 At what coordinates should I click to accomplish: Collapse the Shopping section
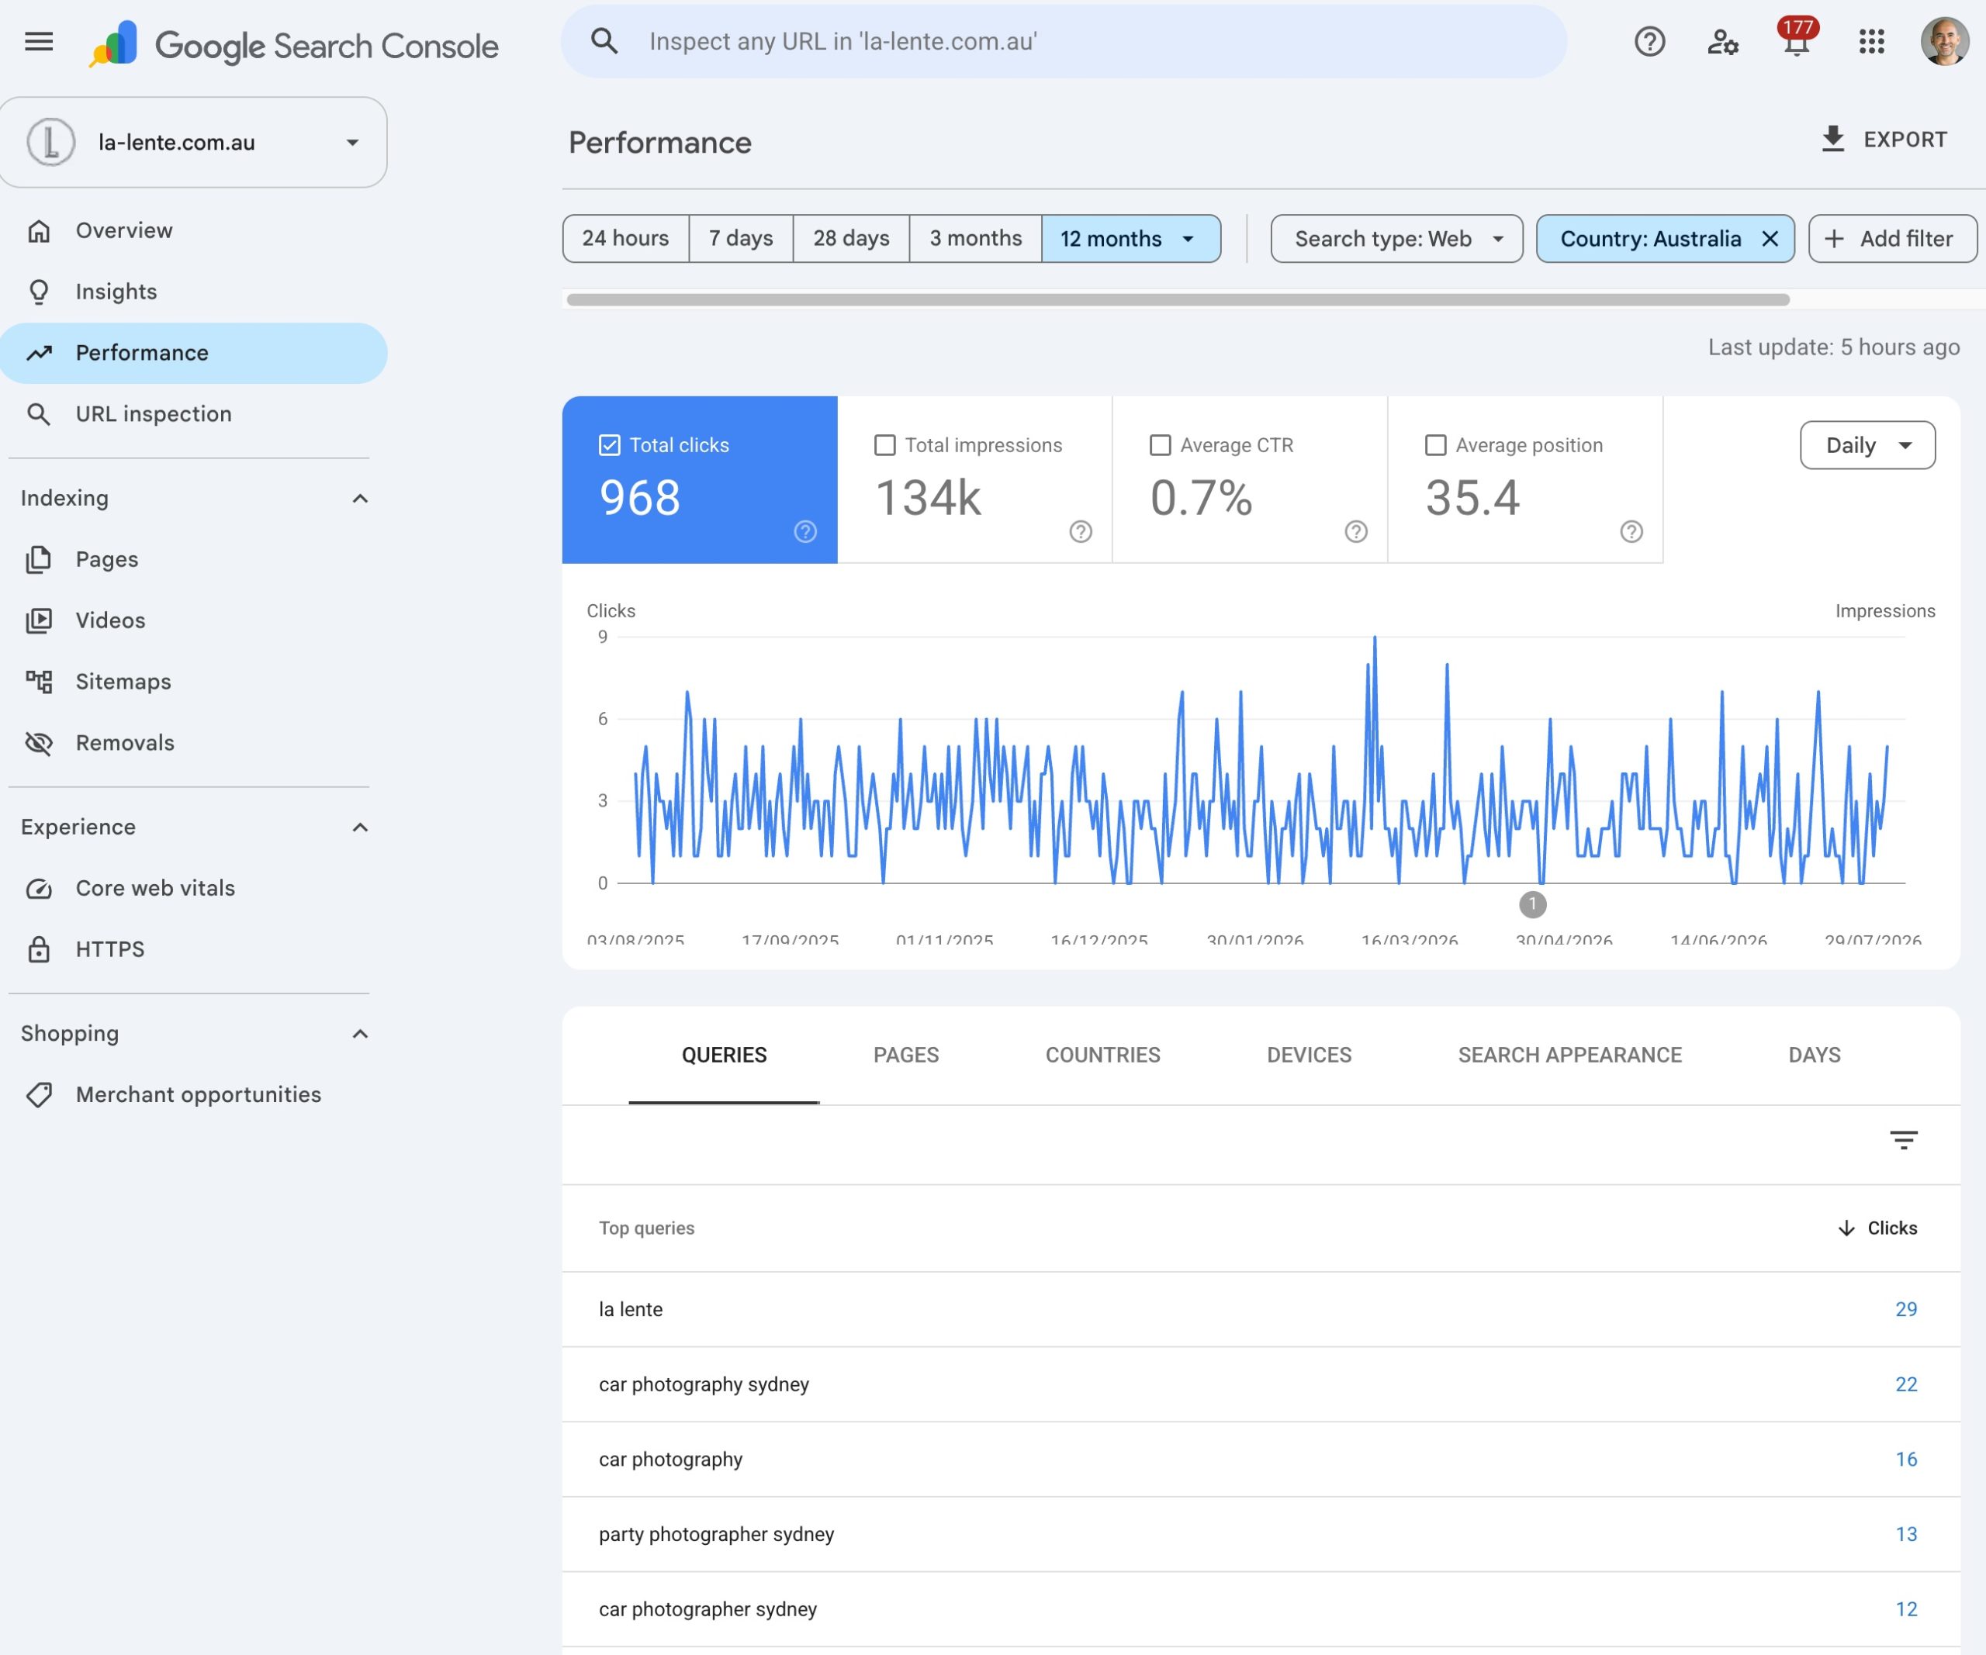tap(359, 1033)
